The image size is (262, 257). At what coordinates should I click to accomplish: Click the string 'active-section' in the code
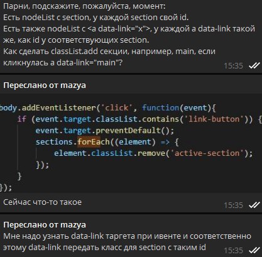pos(207,153)
